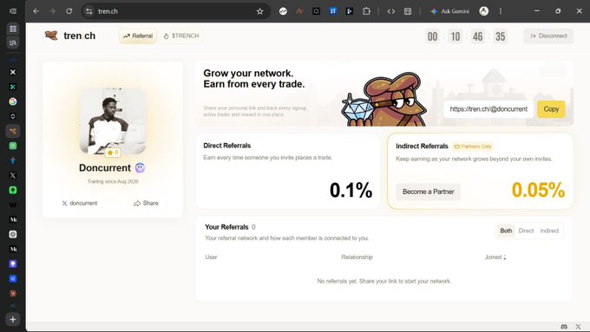Open the $TRENCH tab
This screenshot has width=590, height=332.
click(181, 36)
